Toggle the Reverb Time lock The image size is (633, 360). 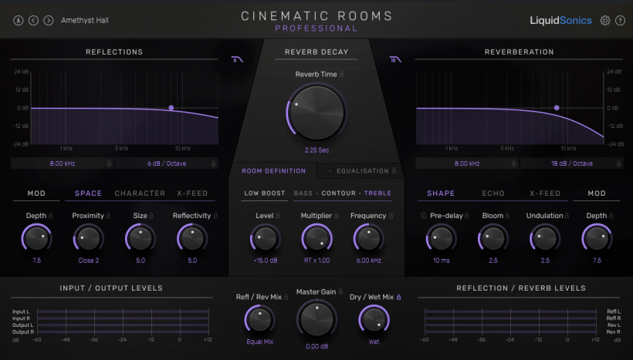[x=342, y=75]
